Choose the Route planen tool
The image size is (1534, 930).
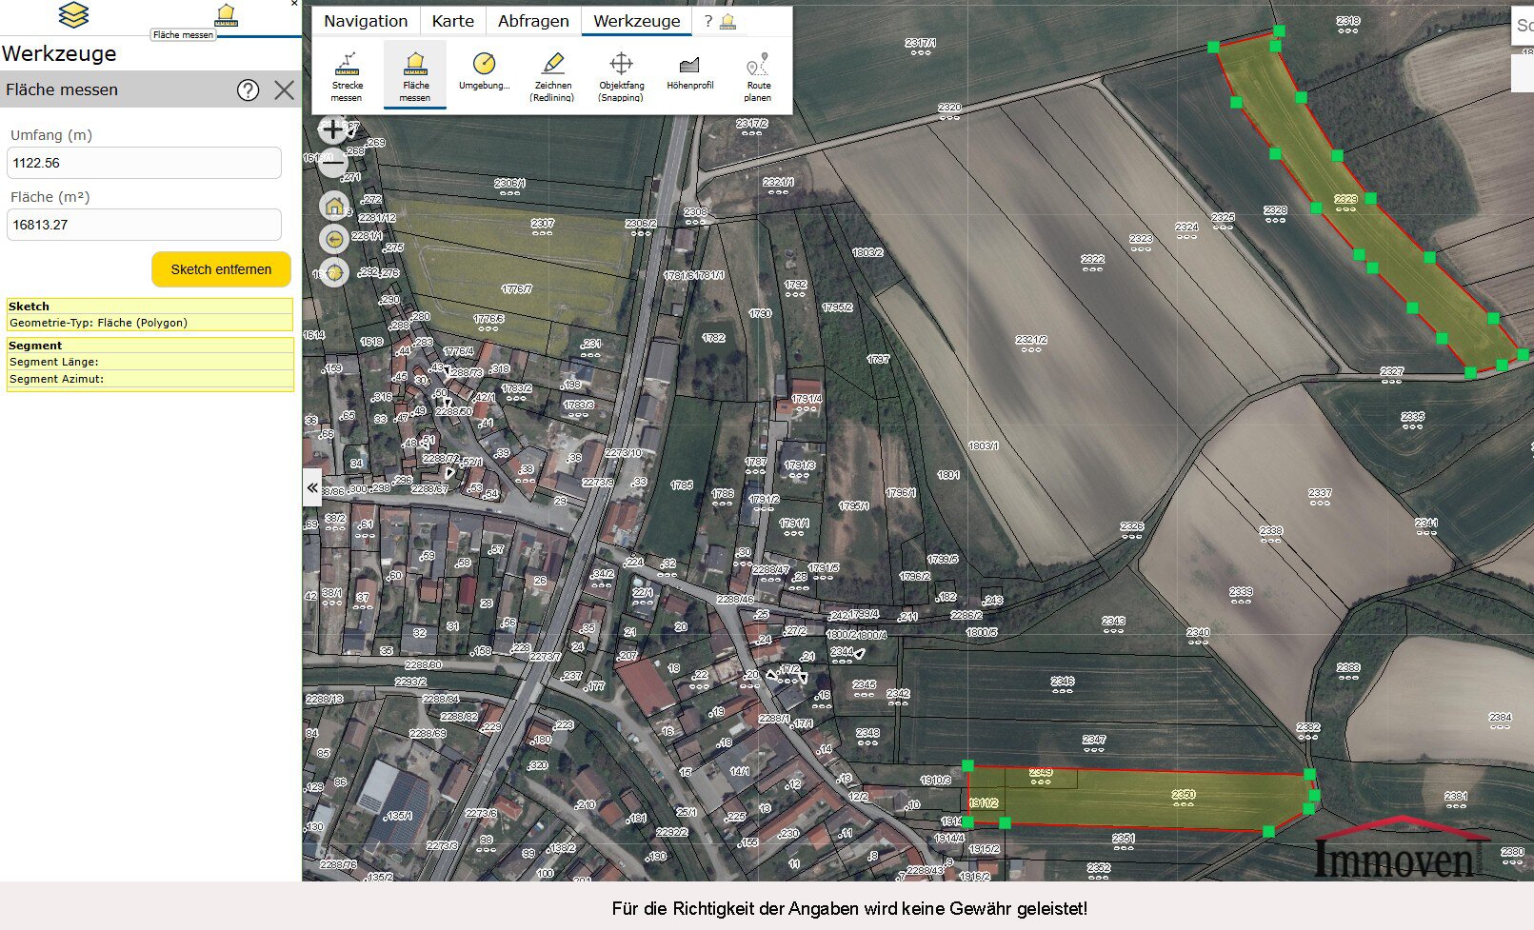point(758,76)
